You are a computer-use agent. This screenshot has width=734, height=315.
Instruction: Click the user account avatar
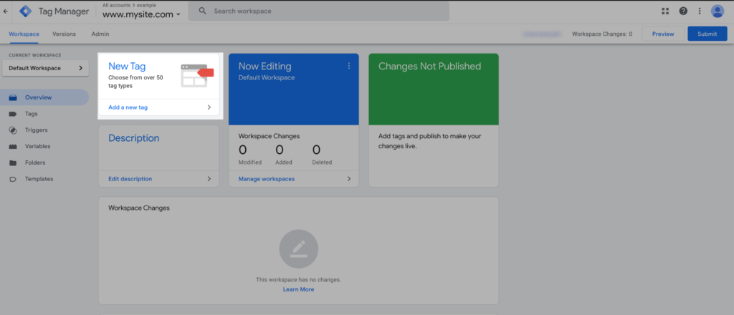[x=718, y=11]
